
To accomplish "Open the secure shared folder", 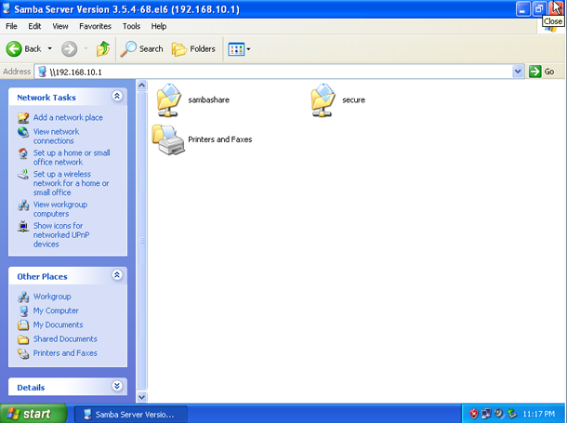I will (x=323, y=99).
